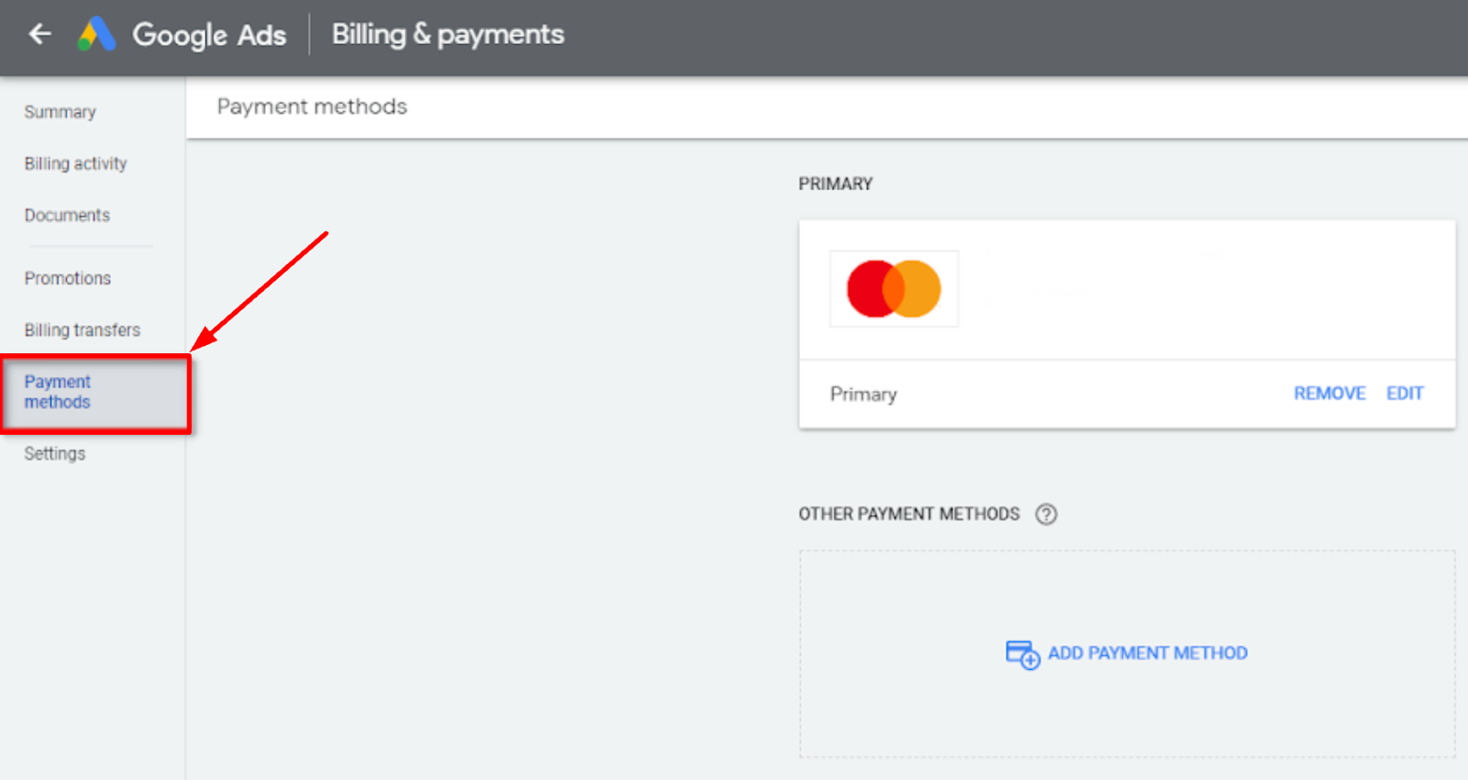This screenshot has width=1468, height=780.
Task: Click the Billing & payments header text
Action: point(448,34)
